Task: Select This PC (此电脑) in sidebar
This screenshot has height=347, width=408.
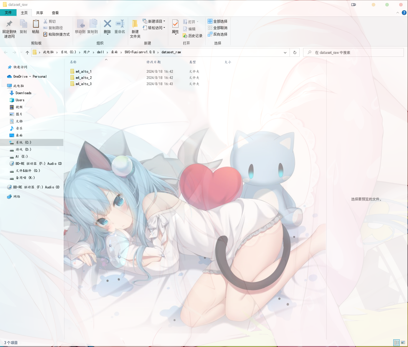Action: click(16, 86)
